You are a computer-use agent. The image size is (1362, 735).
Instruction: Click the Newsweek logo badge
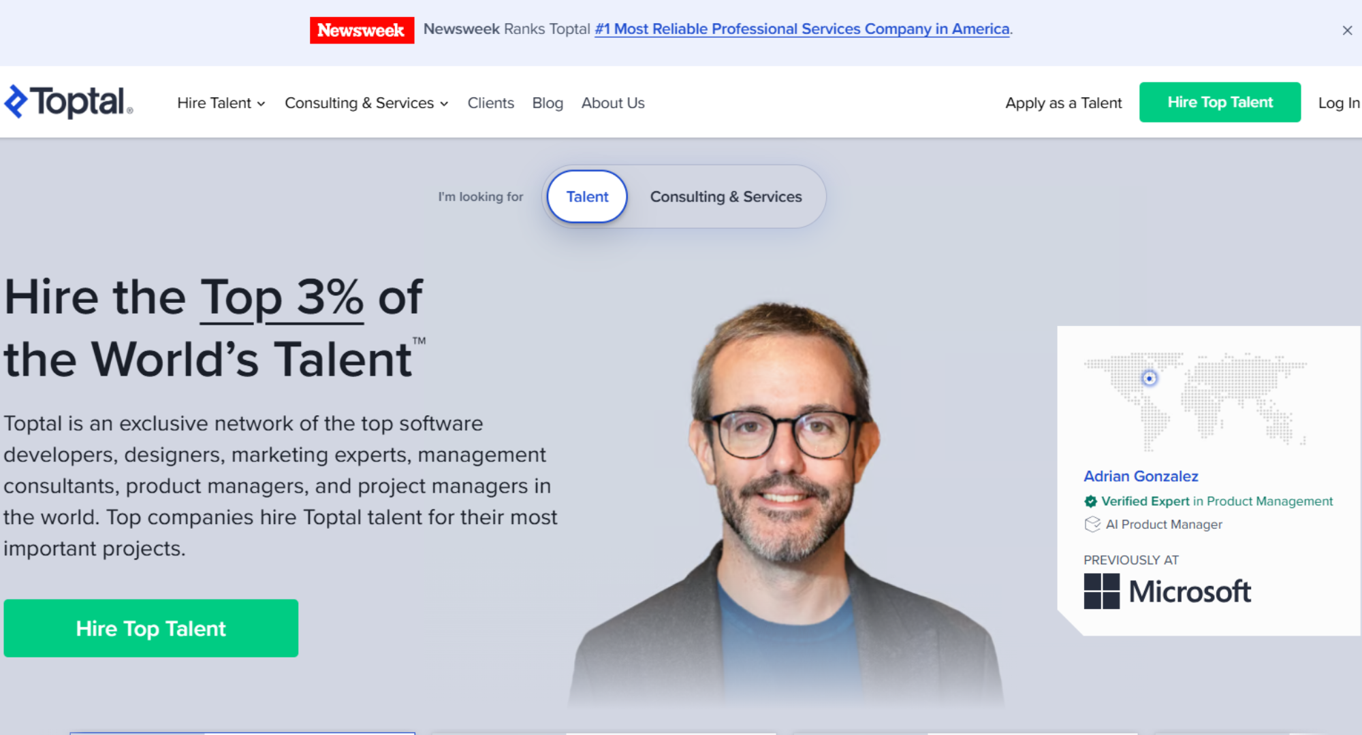click(x=362, y=30)
